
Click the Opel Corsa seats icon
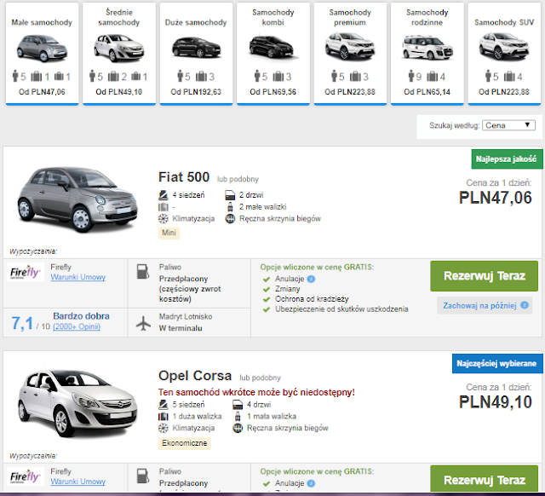pos(164,405)
